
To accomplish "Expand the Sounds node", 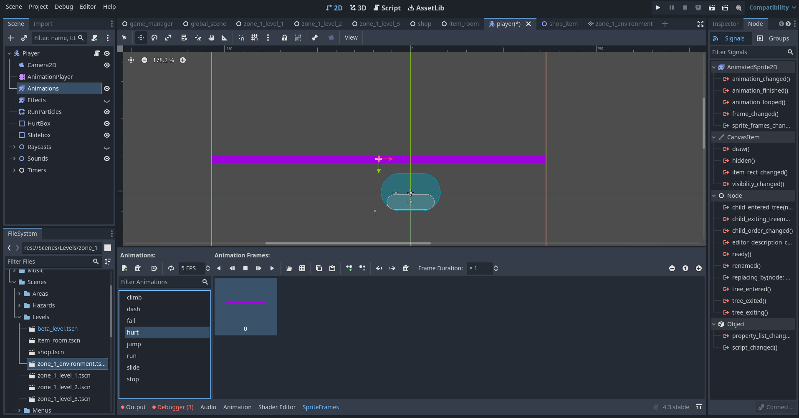I will (x=14, y=159).
